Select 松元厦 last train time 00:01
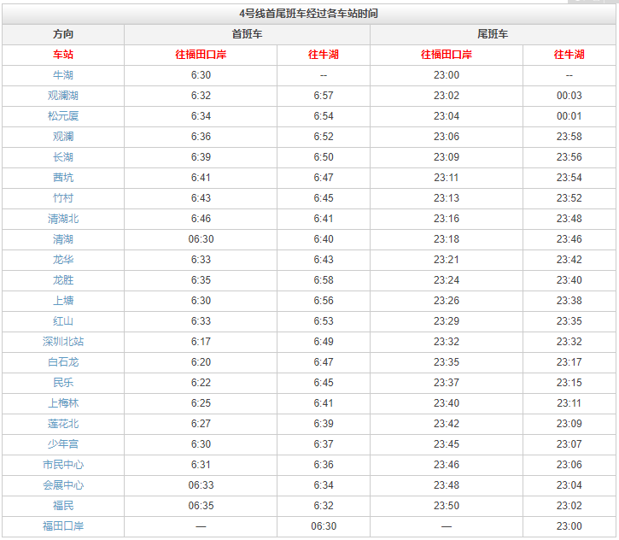The width and height of the screenshot is (619, 540). pos(569,116)
